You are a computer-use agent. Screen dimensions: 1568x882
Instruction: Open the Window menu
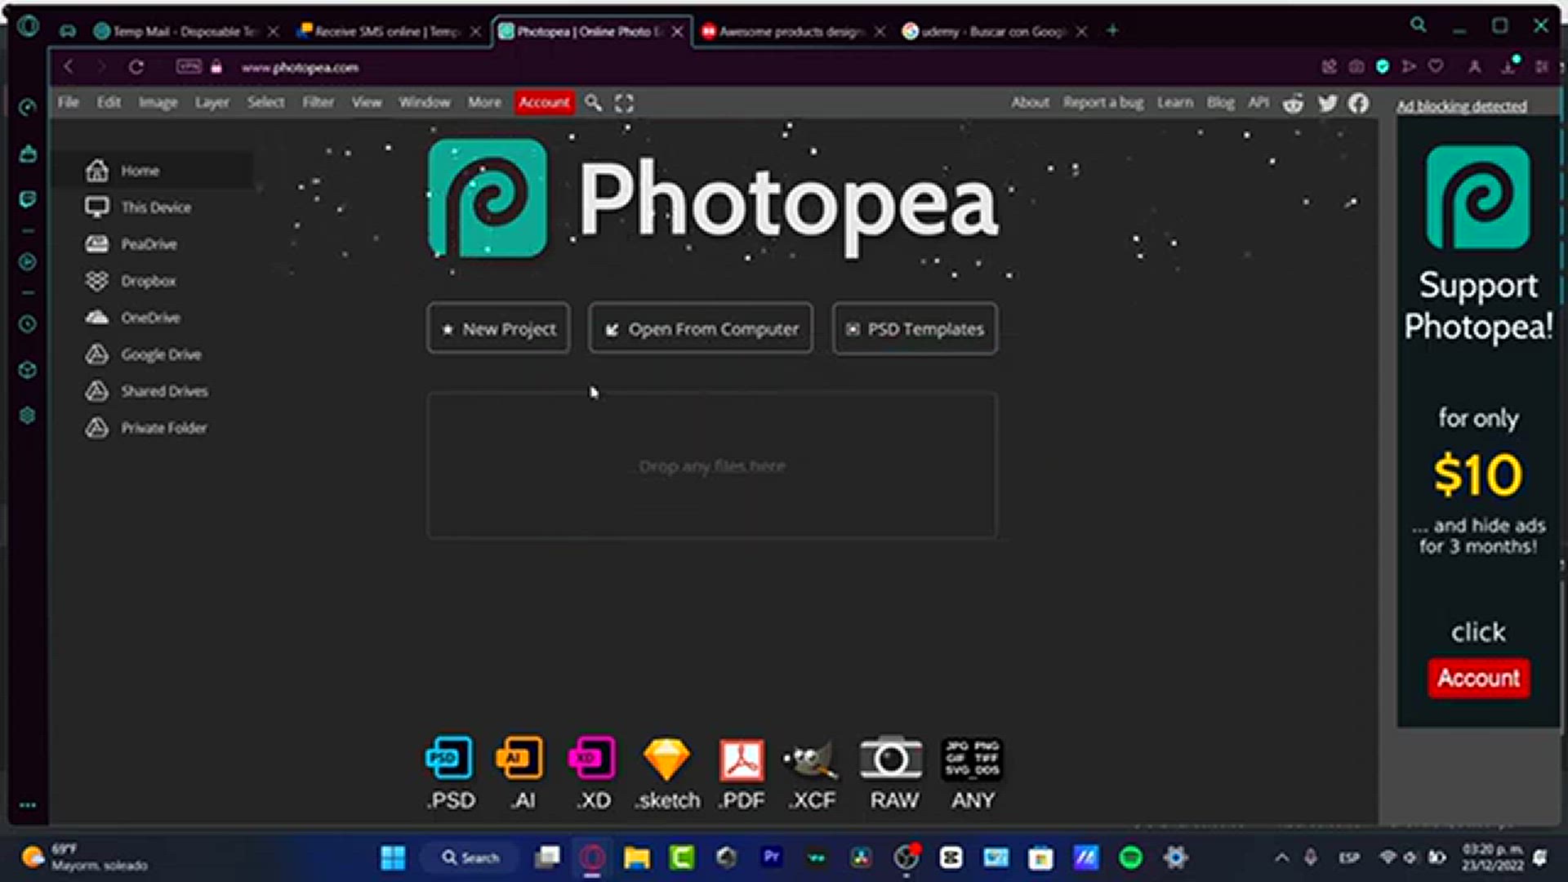(425, 102)
